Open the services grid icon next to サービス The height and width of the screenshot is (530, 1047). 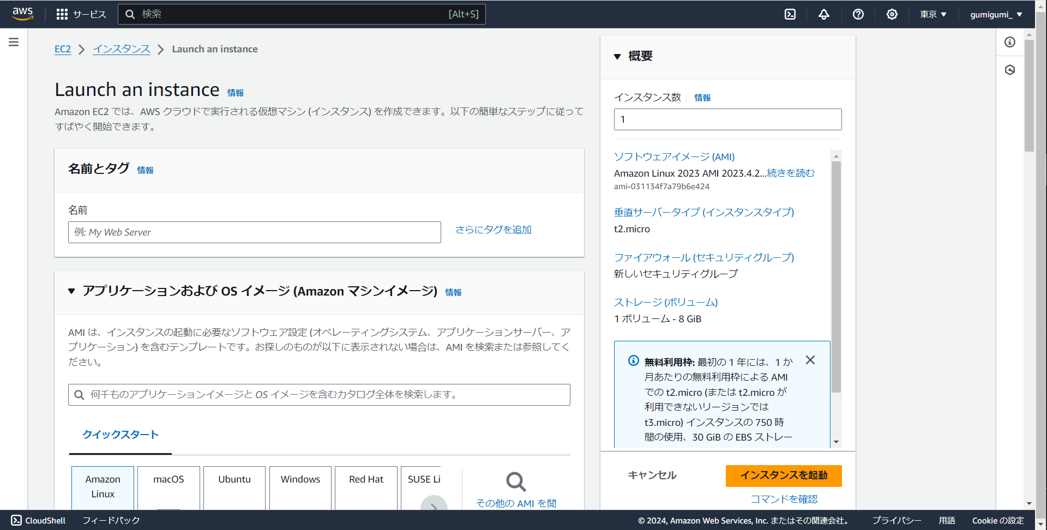coord(62,14)
